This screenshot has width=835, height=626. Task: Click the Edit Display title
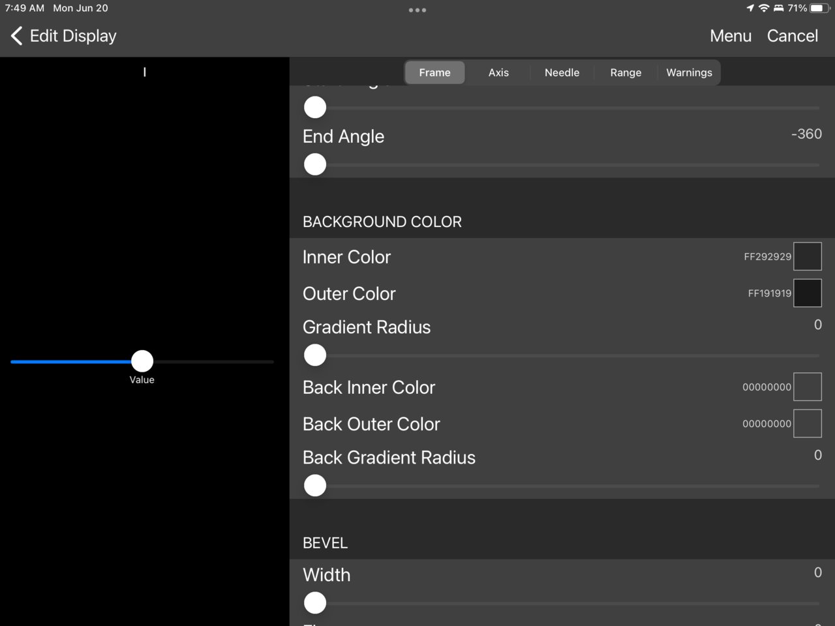73,36
